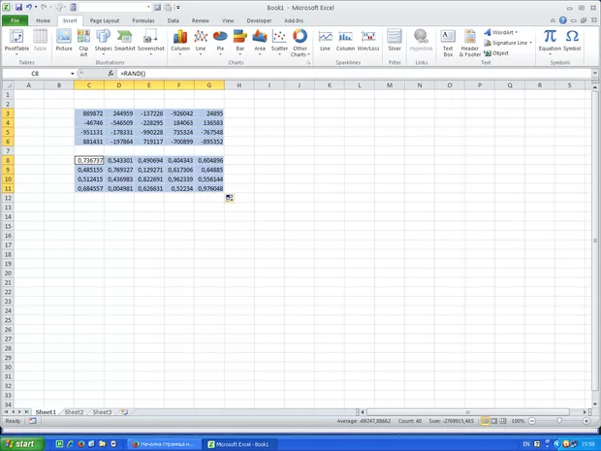Insert a Picture from file
Viewport: 601px width, 451px height.
click(x=64, y=40)
